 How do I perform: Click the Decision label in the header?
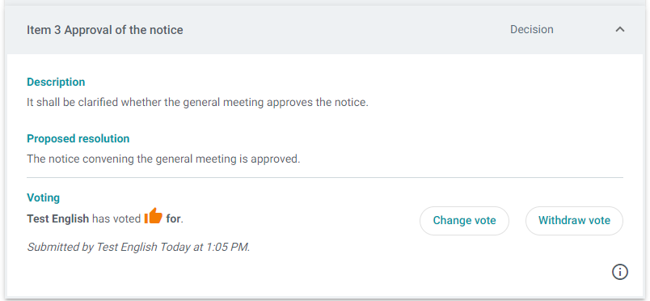tap(531, 30)
